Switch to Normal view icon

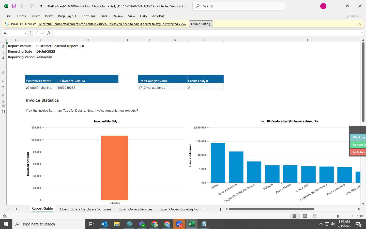click(x=295, y=216)
